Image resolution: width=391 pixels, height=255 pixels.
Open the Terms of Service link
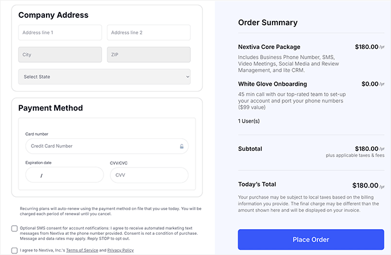point(83,250)
